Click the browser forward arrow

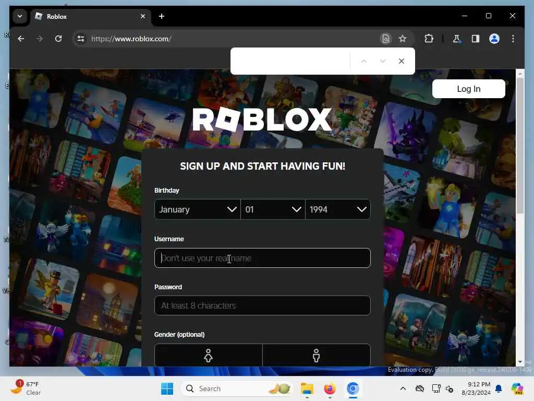[x=40, y=39]
